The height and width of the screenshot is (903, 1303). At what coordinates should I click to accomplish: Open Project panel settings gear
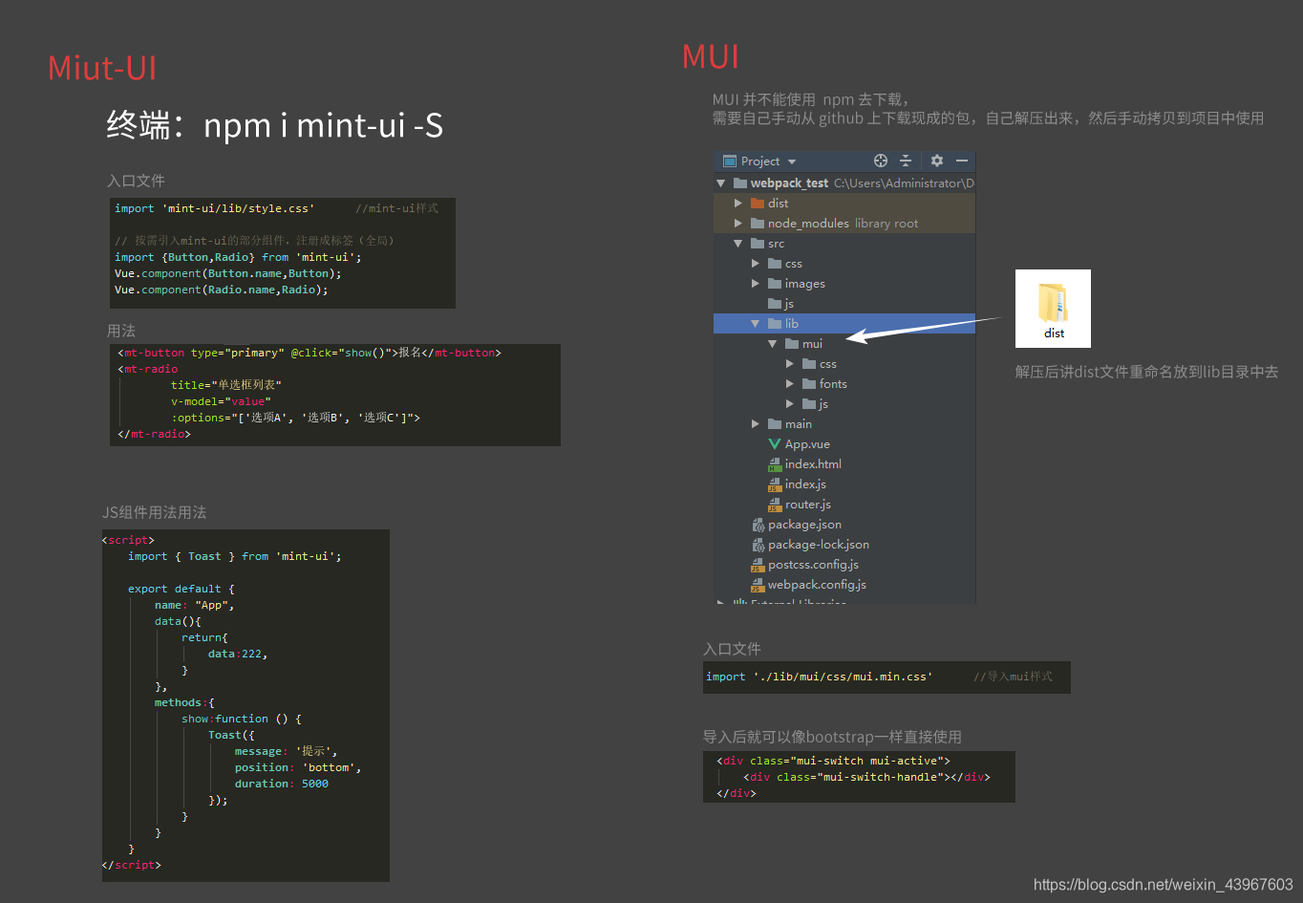pos(937,161)
